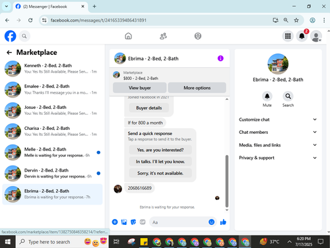Open Windows notification center
330x248 pixels.
tap(321, 242)
